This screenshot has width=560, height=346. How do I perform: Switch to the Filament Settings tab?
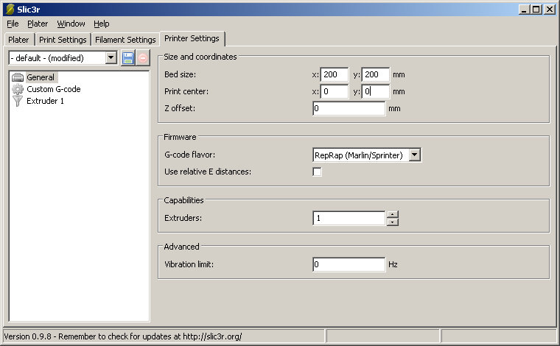pos(125,40)
